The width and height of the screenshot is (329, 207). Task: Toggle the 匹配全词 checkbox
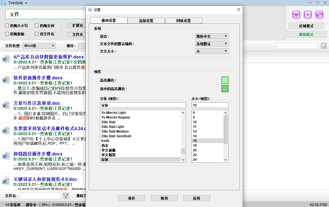37,26
